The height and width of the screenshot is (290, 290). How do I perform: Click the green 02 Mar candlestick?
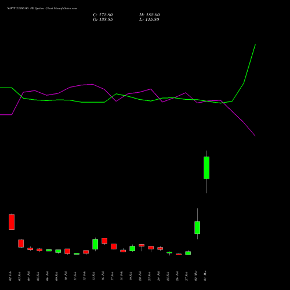197,227
